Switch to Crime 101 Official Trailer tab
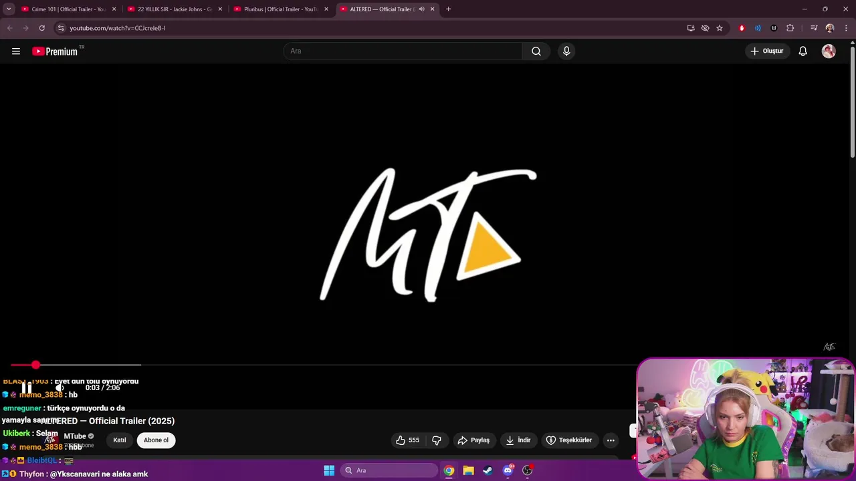 pos(68,9)
